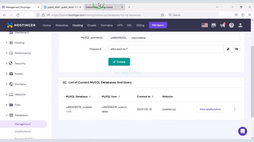The height and width of the screenshot is (142, 254).
Task: Open the PRO Space button
Action: pyautogui.click(x=158, y=25)
